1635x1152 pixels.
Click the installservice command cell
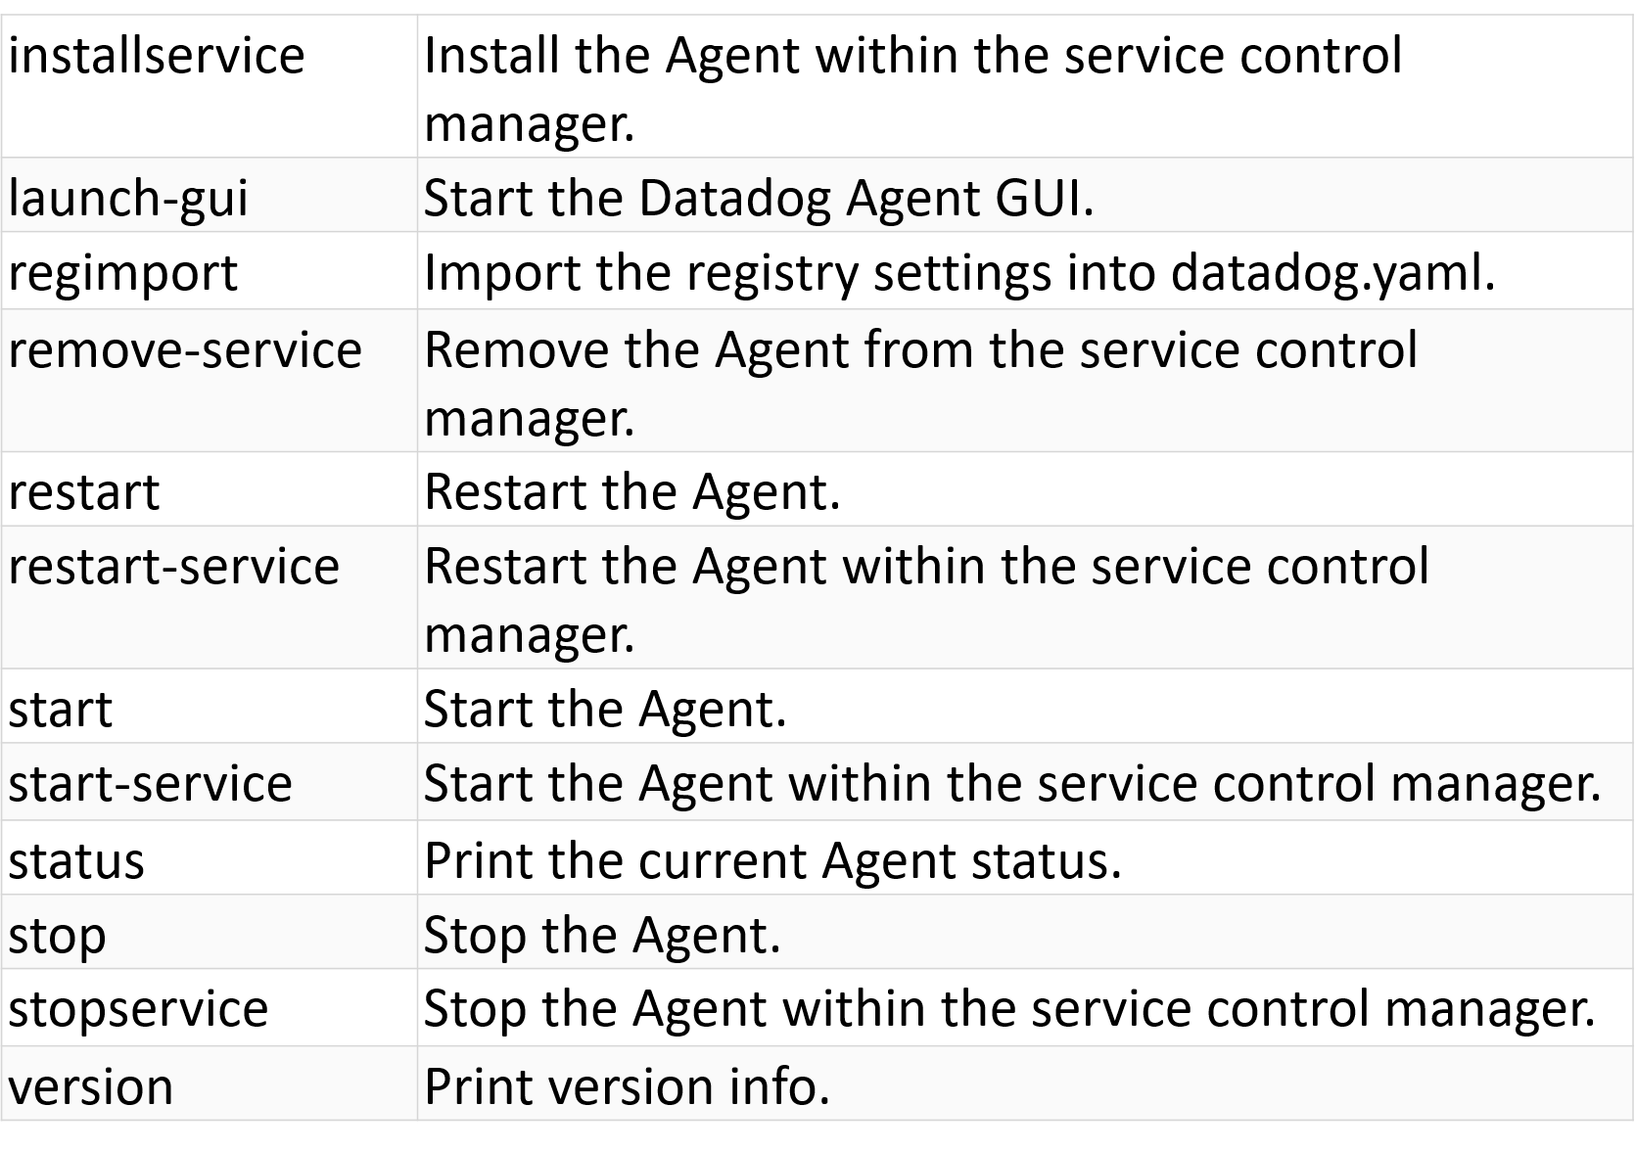[157, 56]
